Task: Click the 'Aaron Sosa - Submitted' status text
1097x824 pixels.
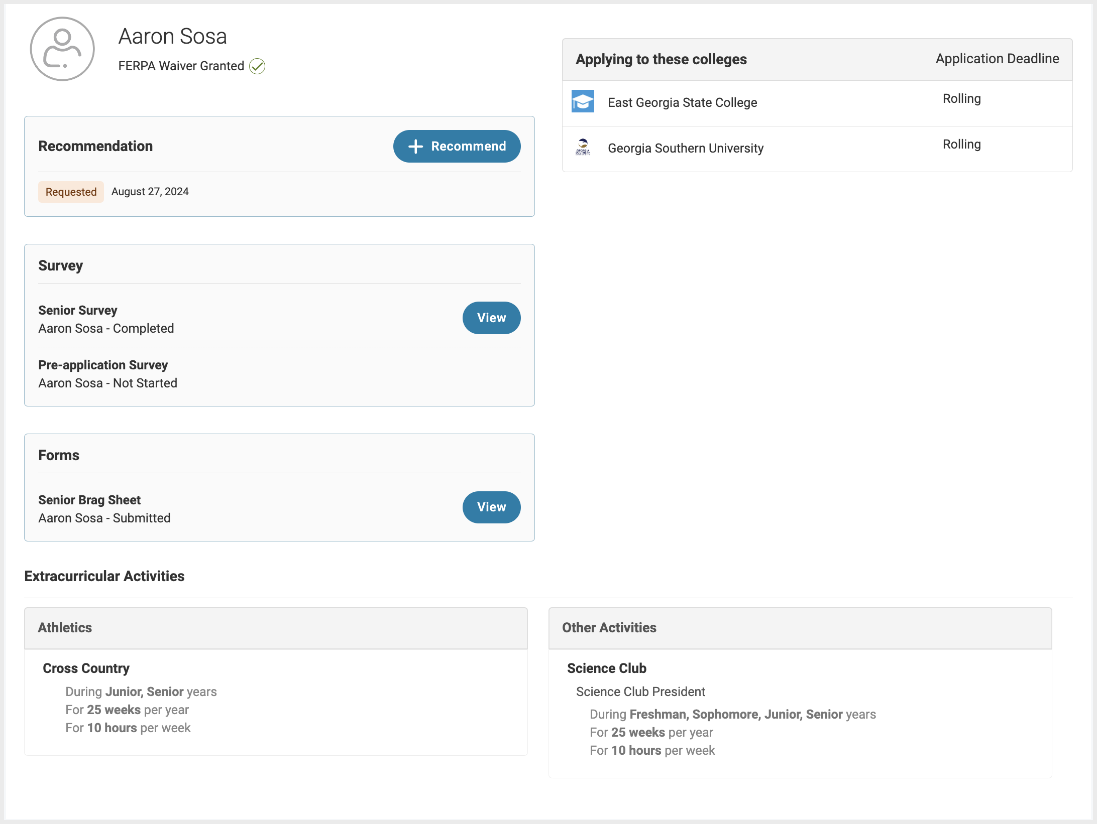Action: coord(104,518)
